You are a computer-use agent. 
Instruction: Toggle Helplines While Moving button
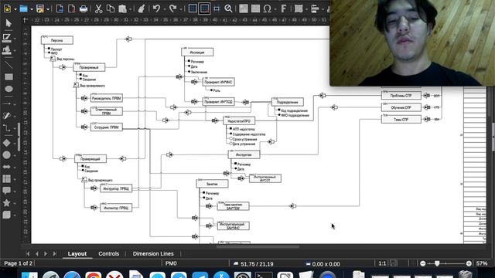(x=217, y=8)
